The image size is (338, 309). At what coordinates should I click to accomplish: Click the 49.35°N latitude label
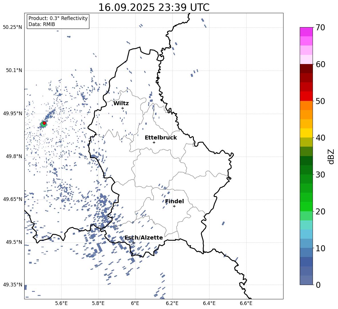tap(13, 285)
